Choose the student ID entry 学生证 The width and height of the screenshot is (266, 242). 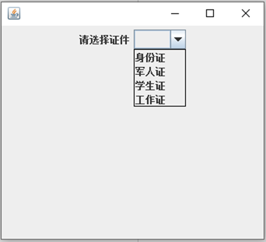click(x=159, y=86)
